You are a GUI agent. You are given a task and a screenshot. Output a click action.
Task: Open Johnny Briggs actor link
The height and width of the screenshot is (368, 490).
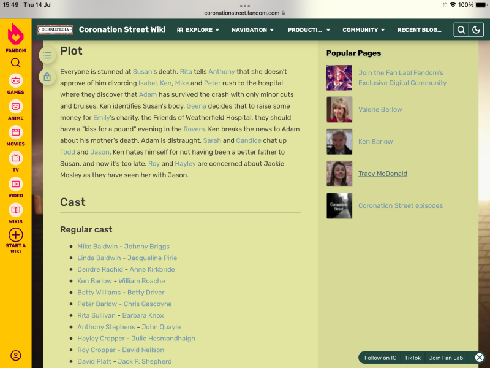coord(146,247)
